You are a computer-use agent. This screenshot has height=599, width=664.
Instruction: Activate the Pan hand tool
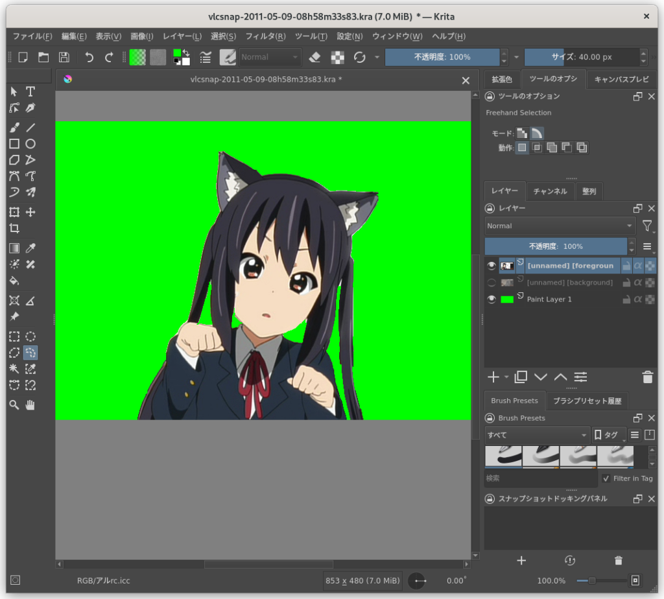[x=30, y=405]
